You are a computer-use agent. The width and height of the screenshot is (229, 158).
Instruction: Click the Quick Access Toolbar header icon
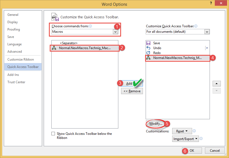pos(54,17)
